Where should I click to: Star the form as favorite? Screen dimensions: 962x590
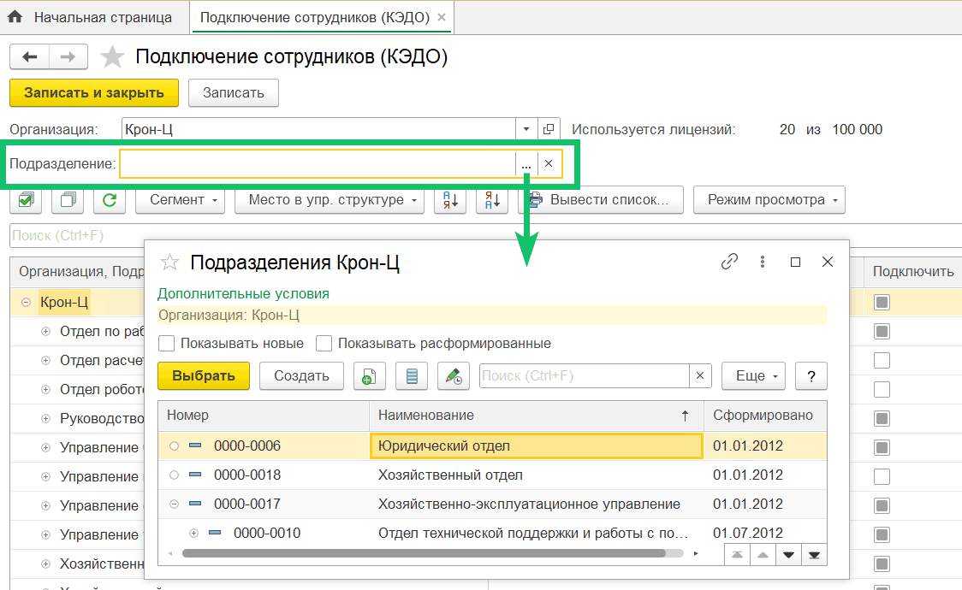[x=112, y=56]
